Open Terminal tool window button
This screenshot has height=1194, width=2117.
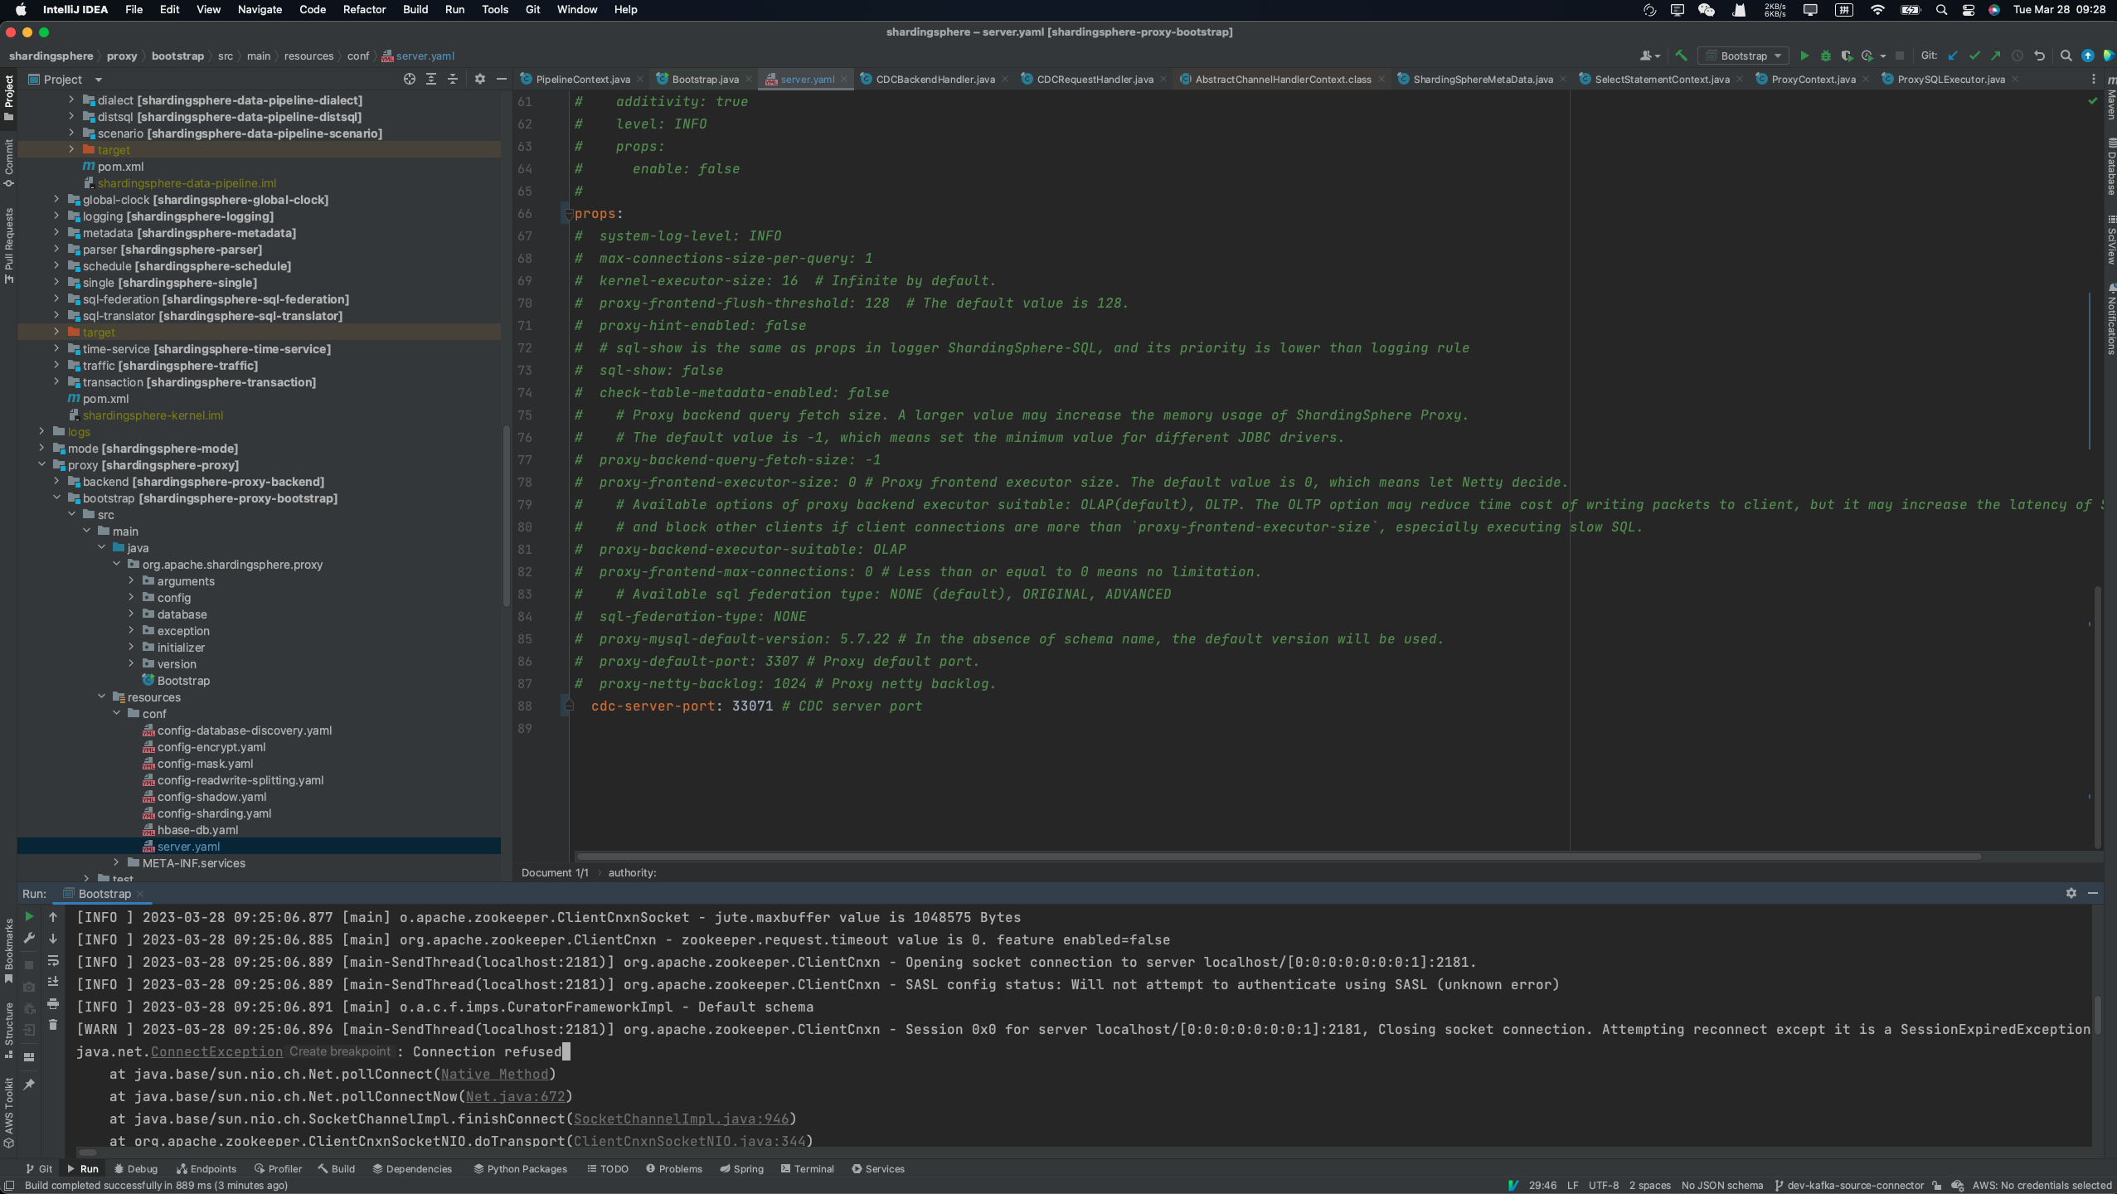tap(807, 1168)
